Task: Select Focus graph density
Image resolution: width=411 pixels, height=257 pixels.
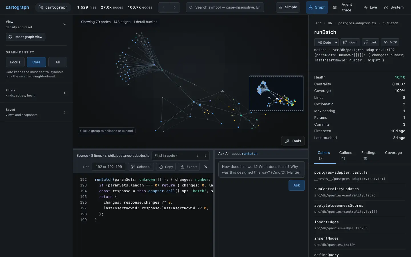Action: coord(15,62)
